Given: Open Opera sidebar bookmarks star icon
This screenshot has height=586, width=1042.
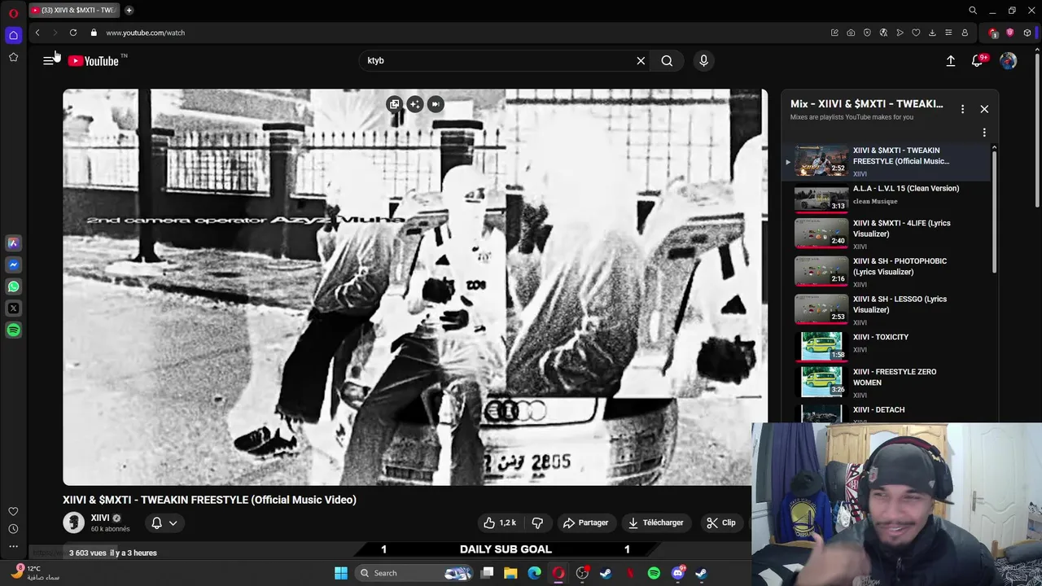Looking at the screenshot, I should coord(13,57).
